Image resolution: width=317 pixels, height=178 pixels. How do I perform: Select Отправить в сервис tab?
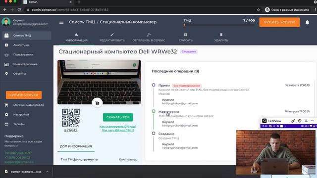[x=149, y=38]
